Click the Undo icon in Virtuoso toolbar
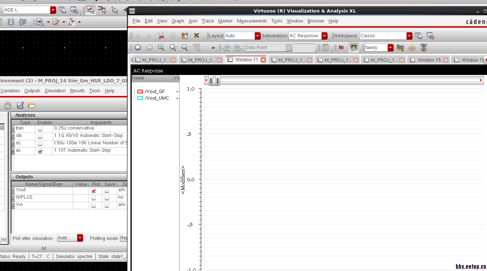The width and height of the screenshot is (487, 271). (x=138, y=36)
